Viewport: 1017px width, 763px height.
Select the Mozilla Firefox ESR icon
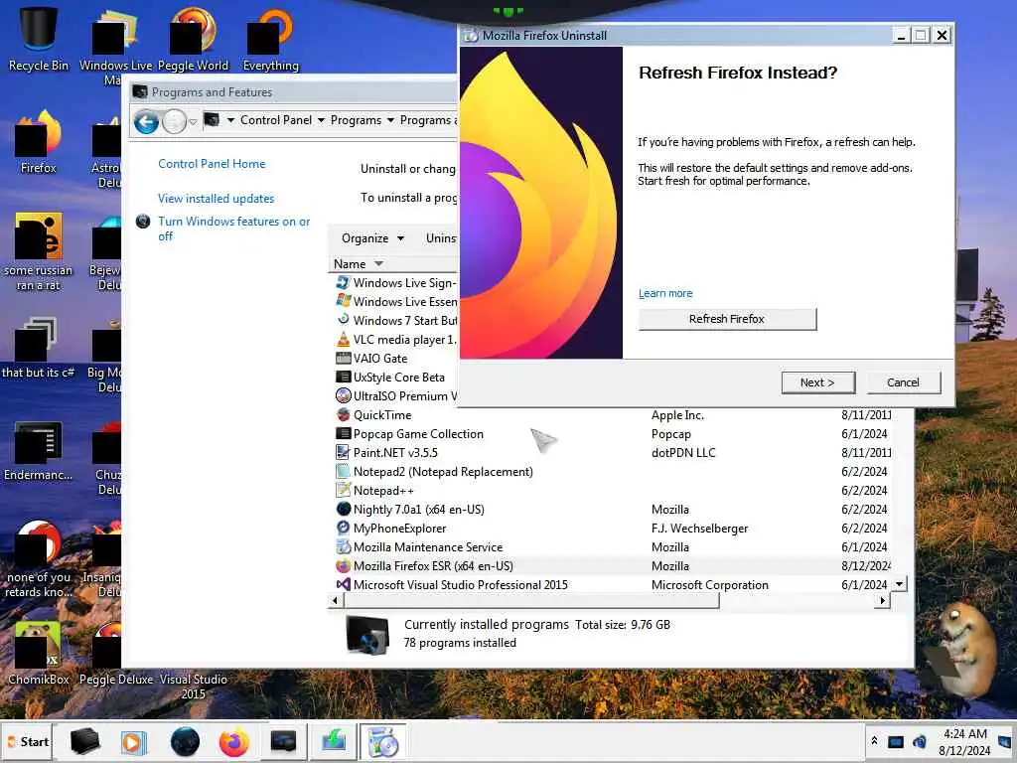[343, 566]
